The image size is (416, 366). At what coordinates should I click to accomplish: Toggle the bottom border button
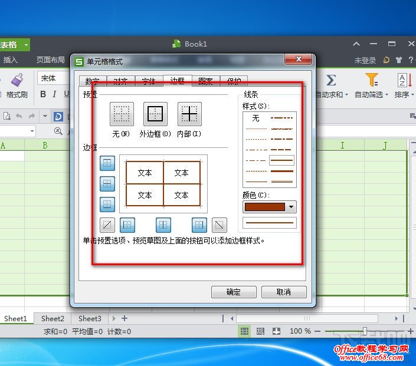107,205
